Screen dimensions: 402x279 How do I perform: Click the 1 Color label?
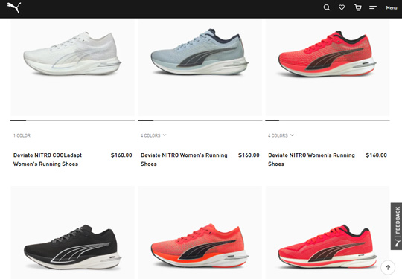pyautogui.click(x=22, y=135)
